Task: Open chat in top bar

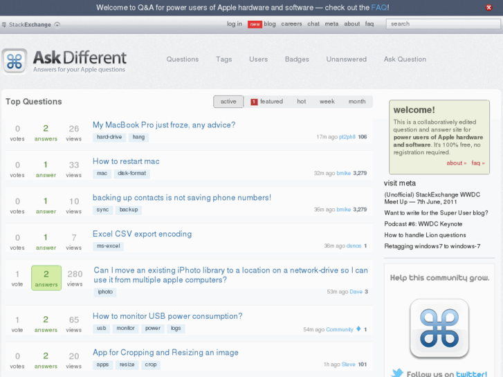Action: (x=313, y=24)
